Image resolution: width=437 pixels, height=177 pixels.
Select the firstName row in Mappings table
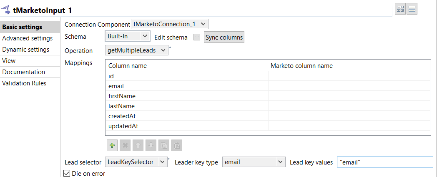(122, 96)
